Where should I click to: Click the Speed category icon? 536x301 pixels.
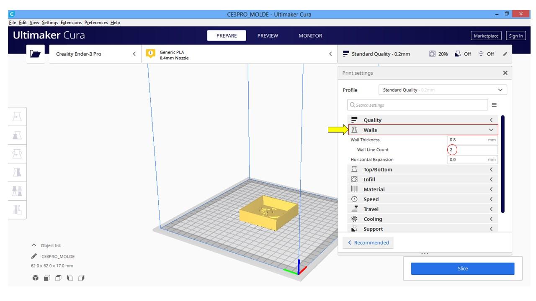pyautogui.click(x=355, y=199)
